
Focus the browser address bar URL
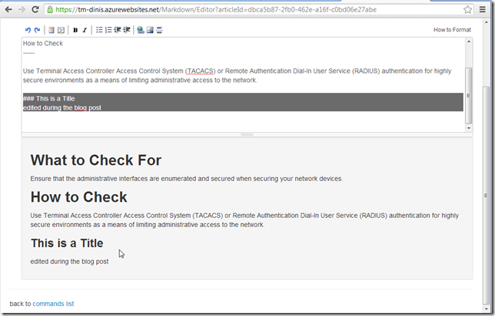pyautogui.click(x=216, y=10)
